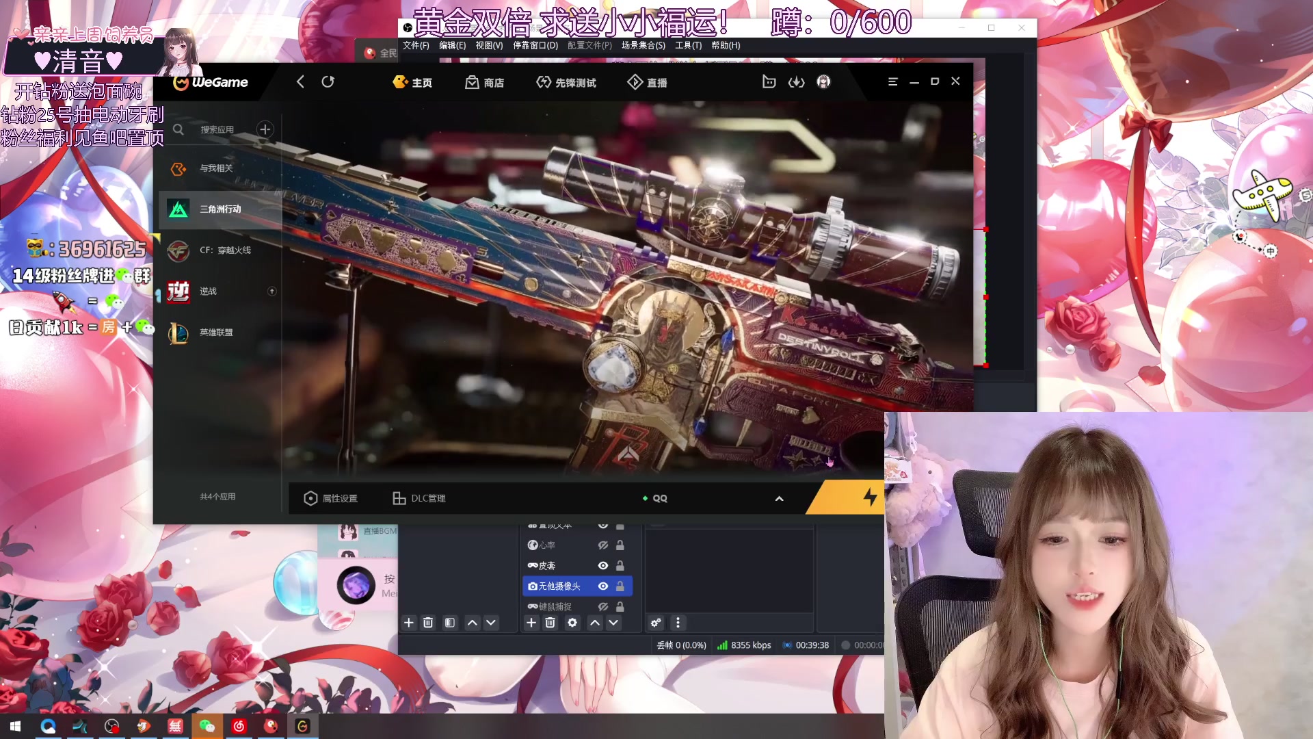Open the WeGame inbox box icon
This screenshot has height=739, width=1313.
point(769,82)
